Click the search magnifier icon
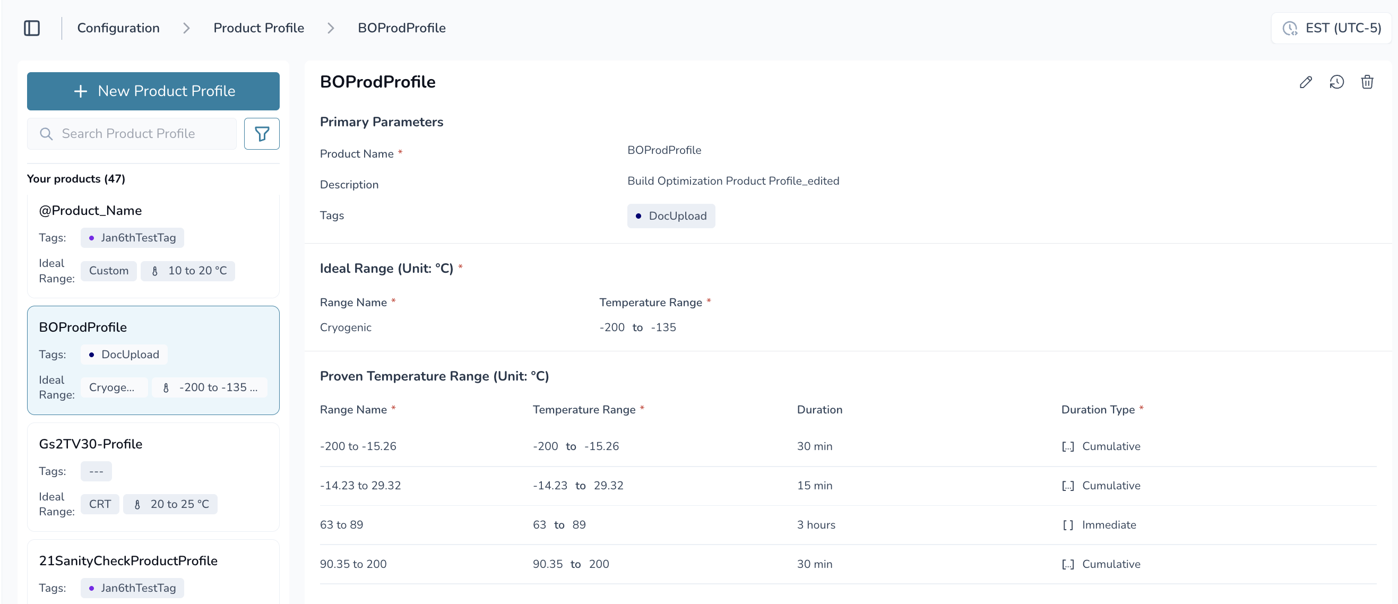1398x604 pixels. [46, 134]
